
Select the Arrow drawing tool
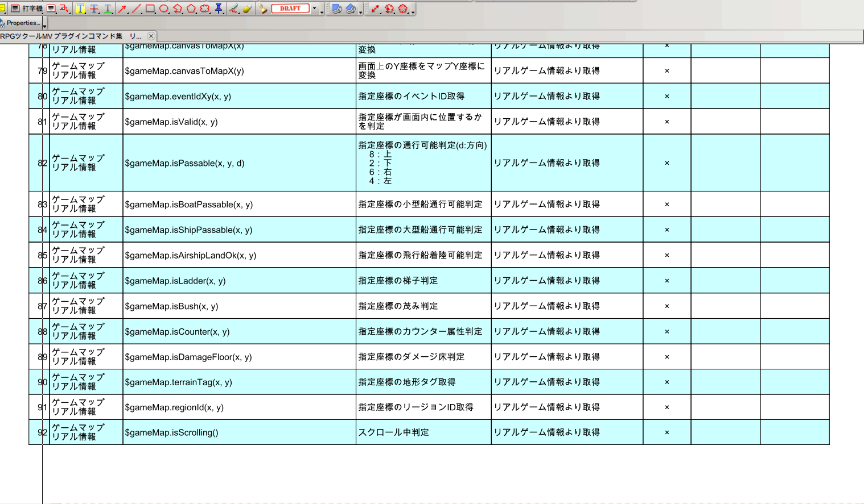click(x=122, y=9)
